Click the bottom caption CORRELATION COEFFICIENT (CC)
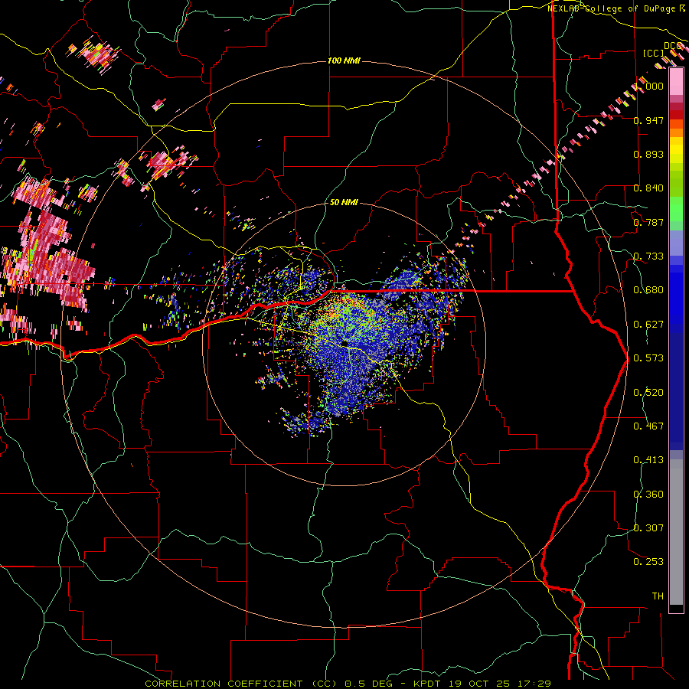Screen dimensions: 689x689 (x=240, y=684)
